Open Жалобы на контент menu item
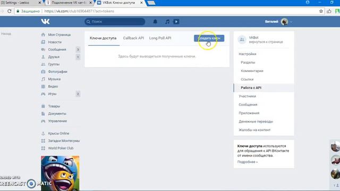The image size is (340, 191). [x=254, y=130]
